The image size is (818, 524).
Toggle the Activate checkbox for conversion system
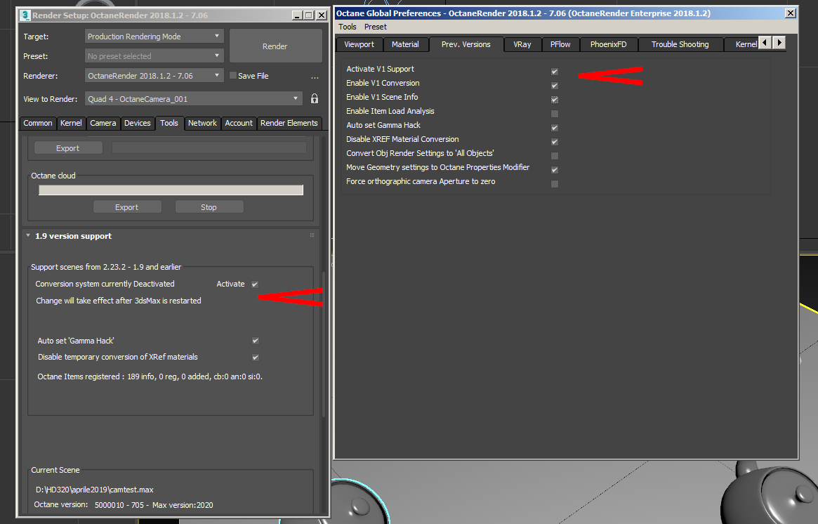pyautogui.click(x=255, y=284)
